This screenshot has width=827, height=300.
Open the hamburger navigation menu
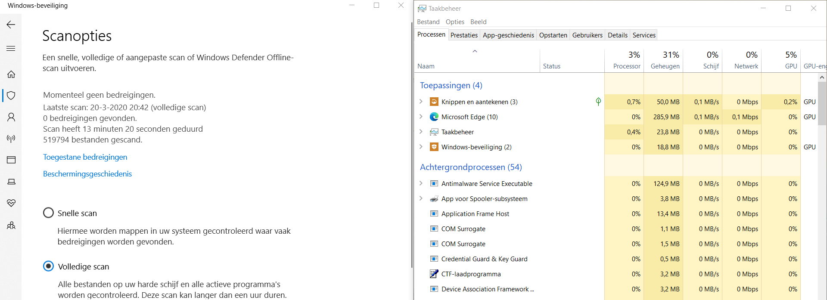pyautogui.click(x=11, y=49)
